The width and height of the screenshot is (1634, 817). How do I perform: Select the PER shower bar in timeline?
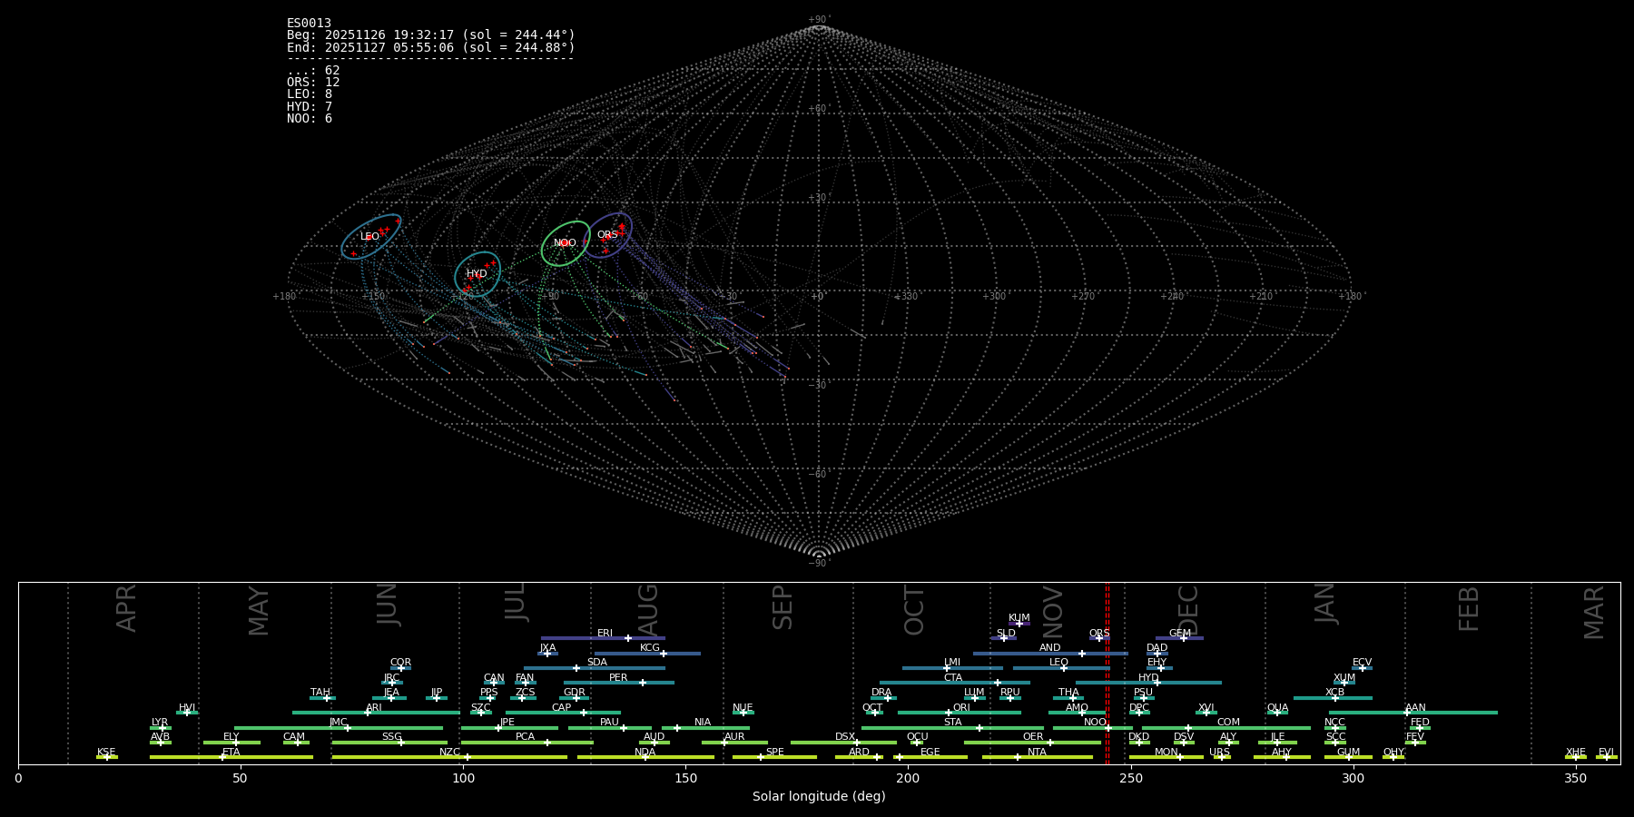coord(619,683)
